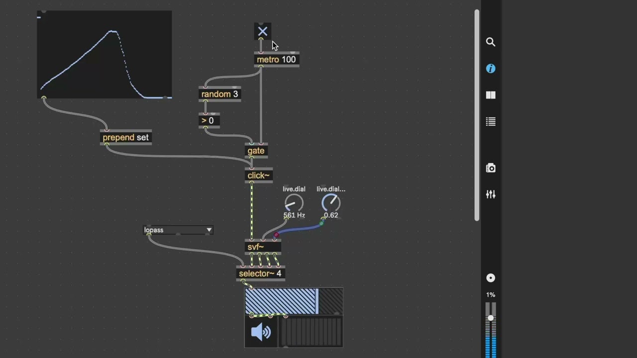
Task: Click the envelope function graph
Action: click(x=105, y=55)
